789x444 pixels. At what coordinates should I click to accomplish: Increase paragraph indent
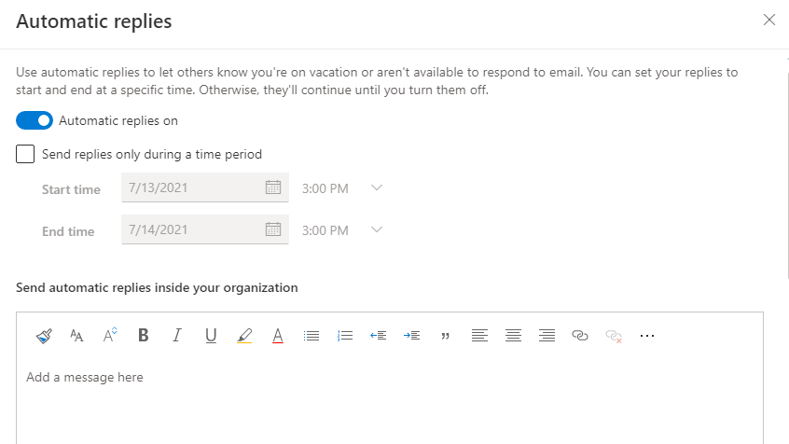point(412,336)
